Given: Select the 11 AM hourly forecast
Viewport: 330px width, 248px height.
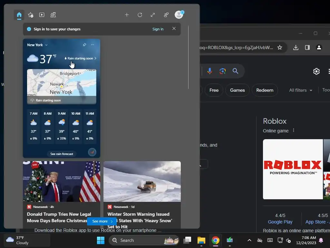Looking at the screenshot, I should click(x=90, y=126).
